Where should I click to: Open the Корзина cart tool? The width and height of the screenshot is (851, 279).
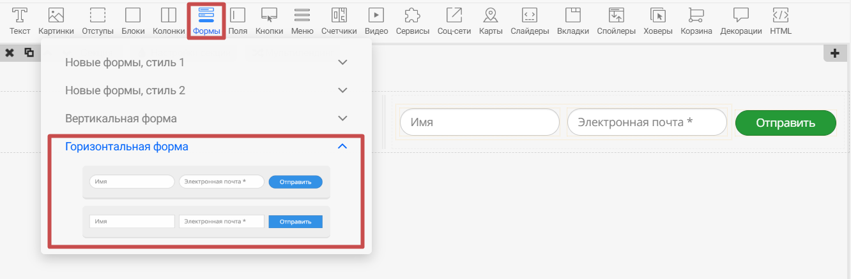click(696, 20)
